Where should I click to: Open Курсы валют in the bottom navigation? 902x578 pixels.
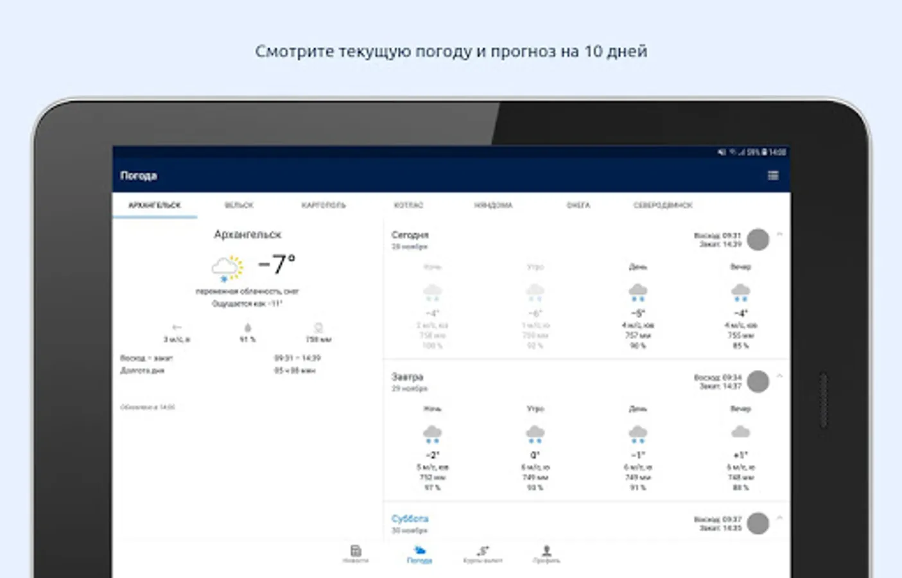[483, 554]
